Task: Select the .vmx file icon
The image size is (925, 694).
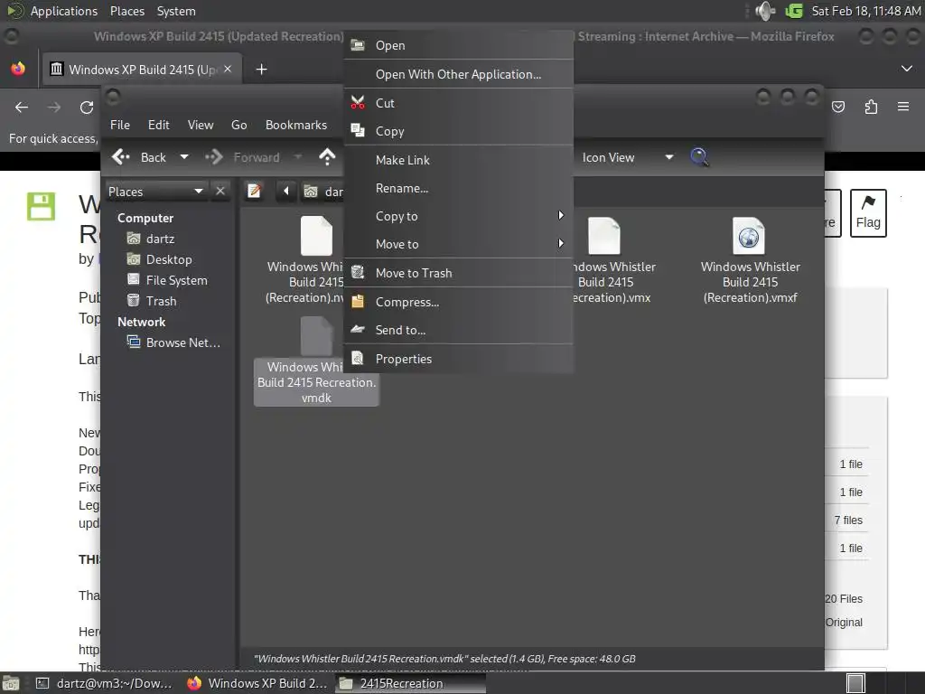Action: tap(604, 236)
